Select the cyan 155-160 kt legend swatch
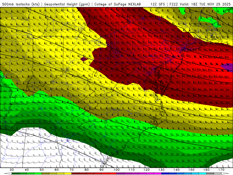The height and width of the screenshot is (175, 233). [x=202, y=174]
